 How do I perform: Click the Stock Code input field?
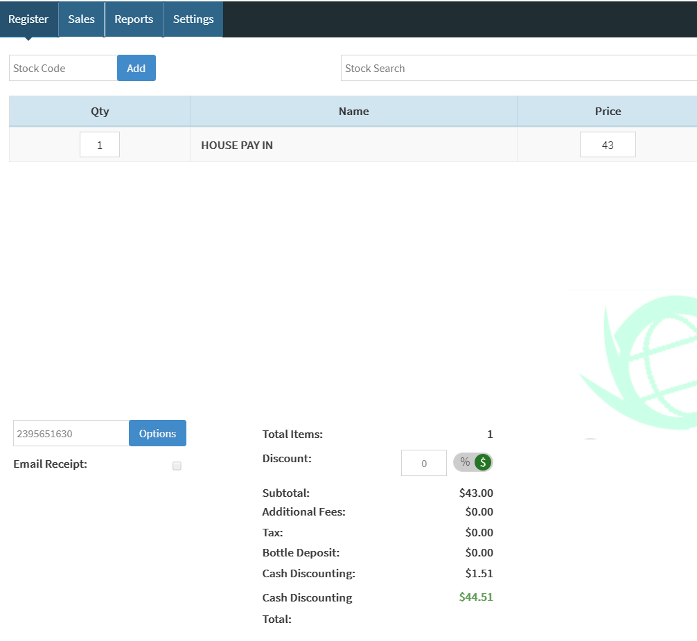(62, 68)
